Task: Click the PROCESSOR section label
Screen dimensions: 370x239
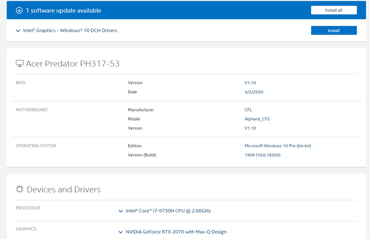Action: pyautogui.click(x=28, y=208)
